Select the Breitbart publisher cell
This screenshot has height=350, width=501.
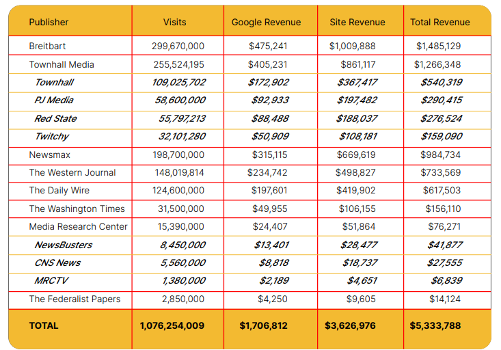tap(49, 46)
